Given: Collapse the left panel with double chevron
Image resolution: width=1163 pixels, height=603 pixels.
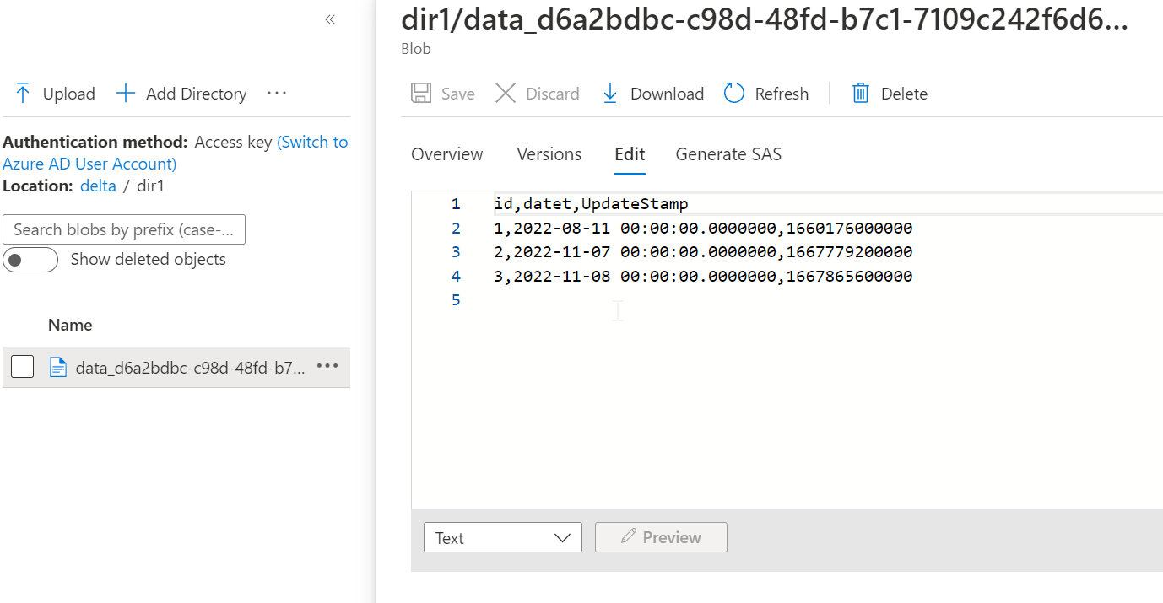Looking at the screenshot, I should click(x=330, y=19).
